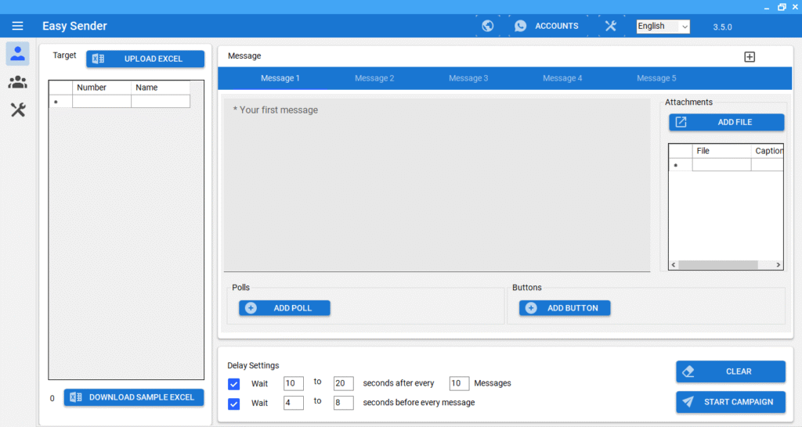Toggle the wait after every messages checkbox
802x427 pixels.
click(x=233, y=383)
